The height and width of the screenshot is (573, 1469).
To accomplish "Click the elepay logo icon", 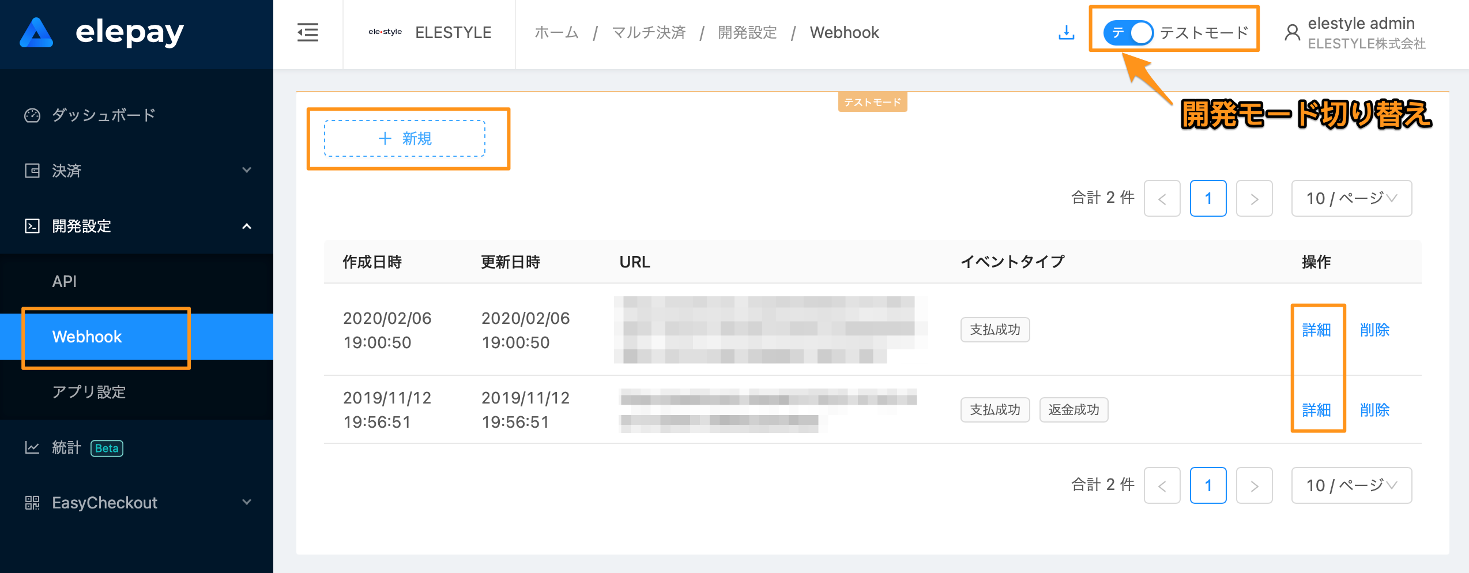I will [36, 33].
